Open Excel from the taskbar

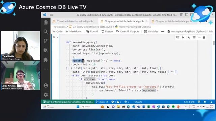coord(148,107)
